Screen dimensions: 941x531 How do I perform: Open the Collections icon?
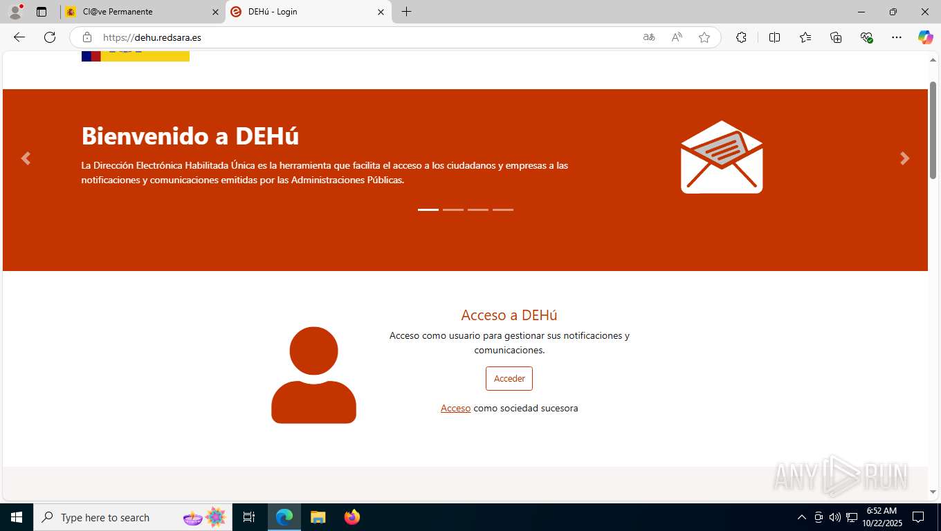836,37
